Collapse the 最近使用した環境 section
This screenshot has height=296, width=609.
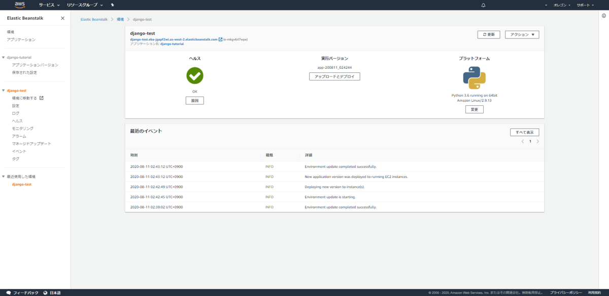pos(4,177)
